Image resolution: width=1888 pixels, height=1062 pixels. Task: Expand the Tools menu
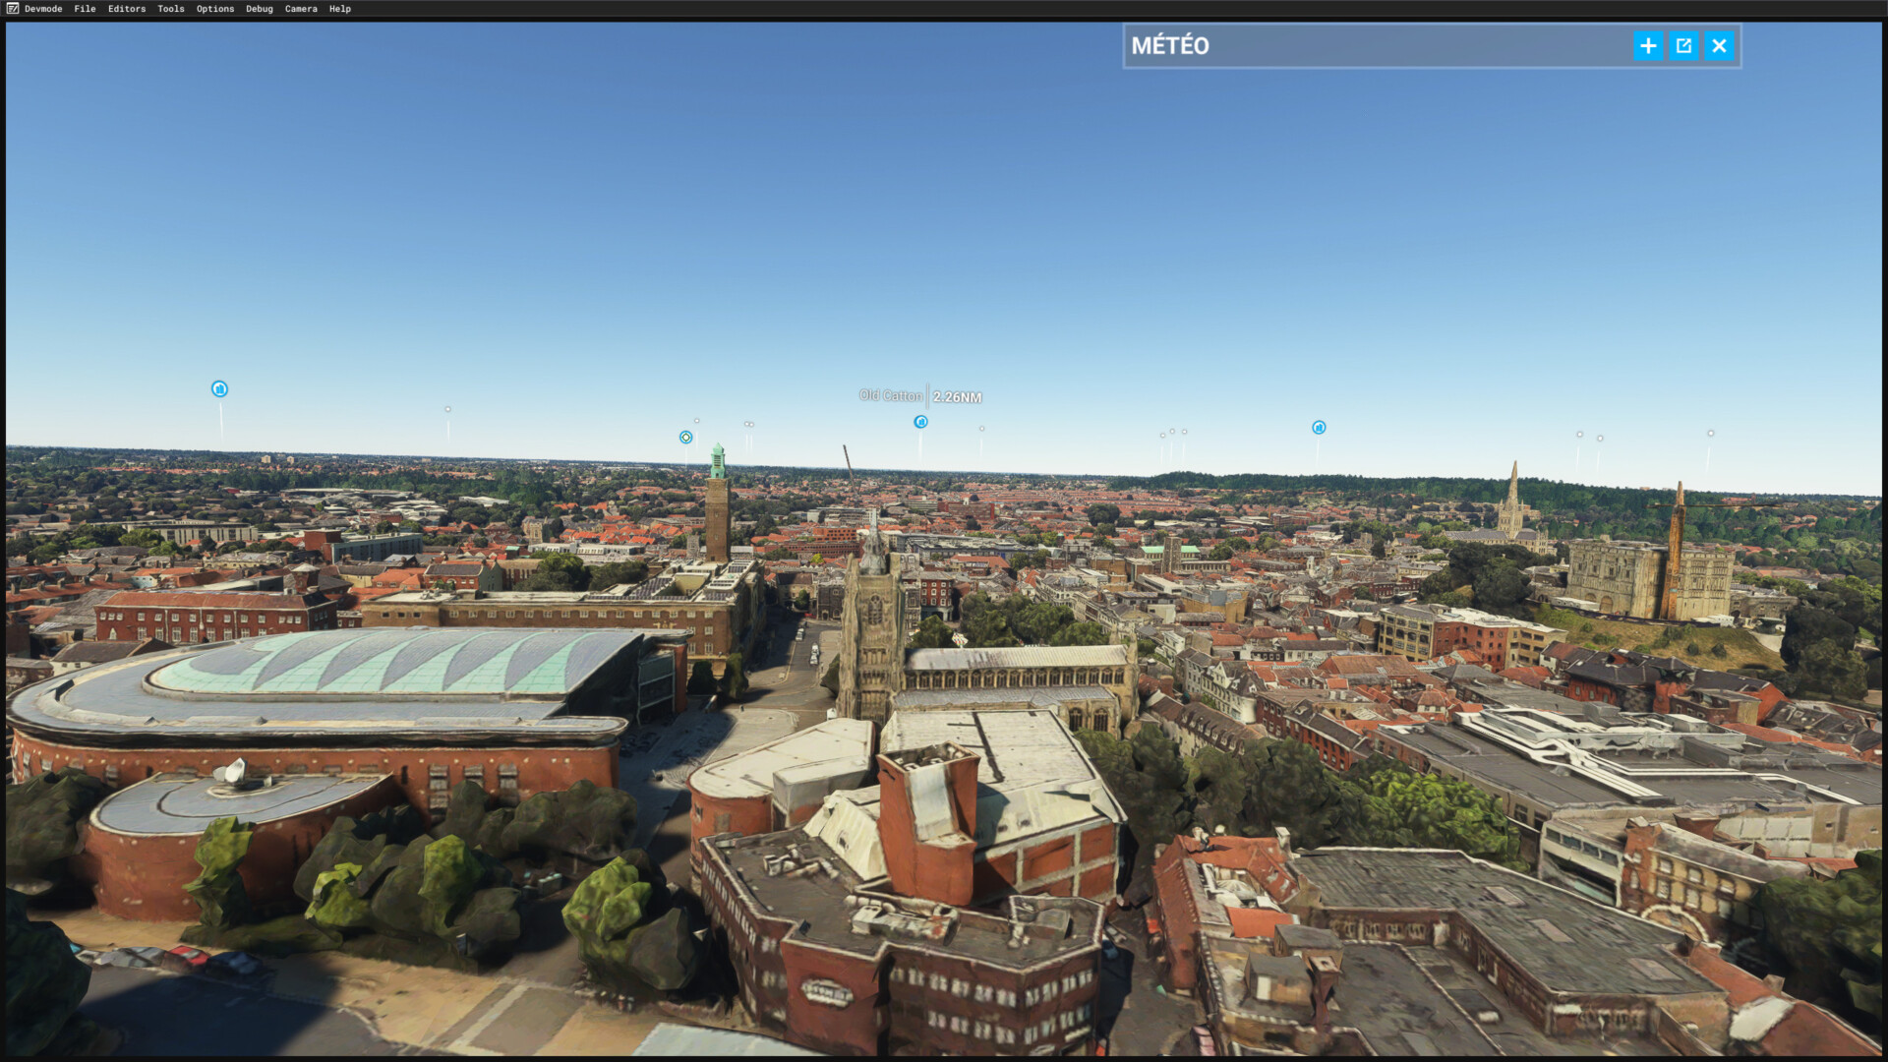[x=170, y=9]
